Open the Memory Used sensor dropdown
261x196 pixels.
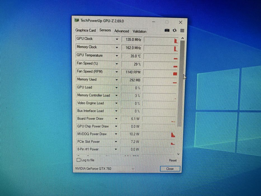117,80
